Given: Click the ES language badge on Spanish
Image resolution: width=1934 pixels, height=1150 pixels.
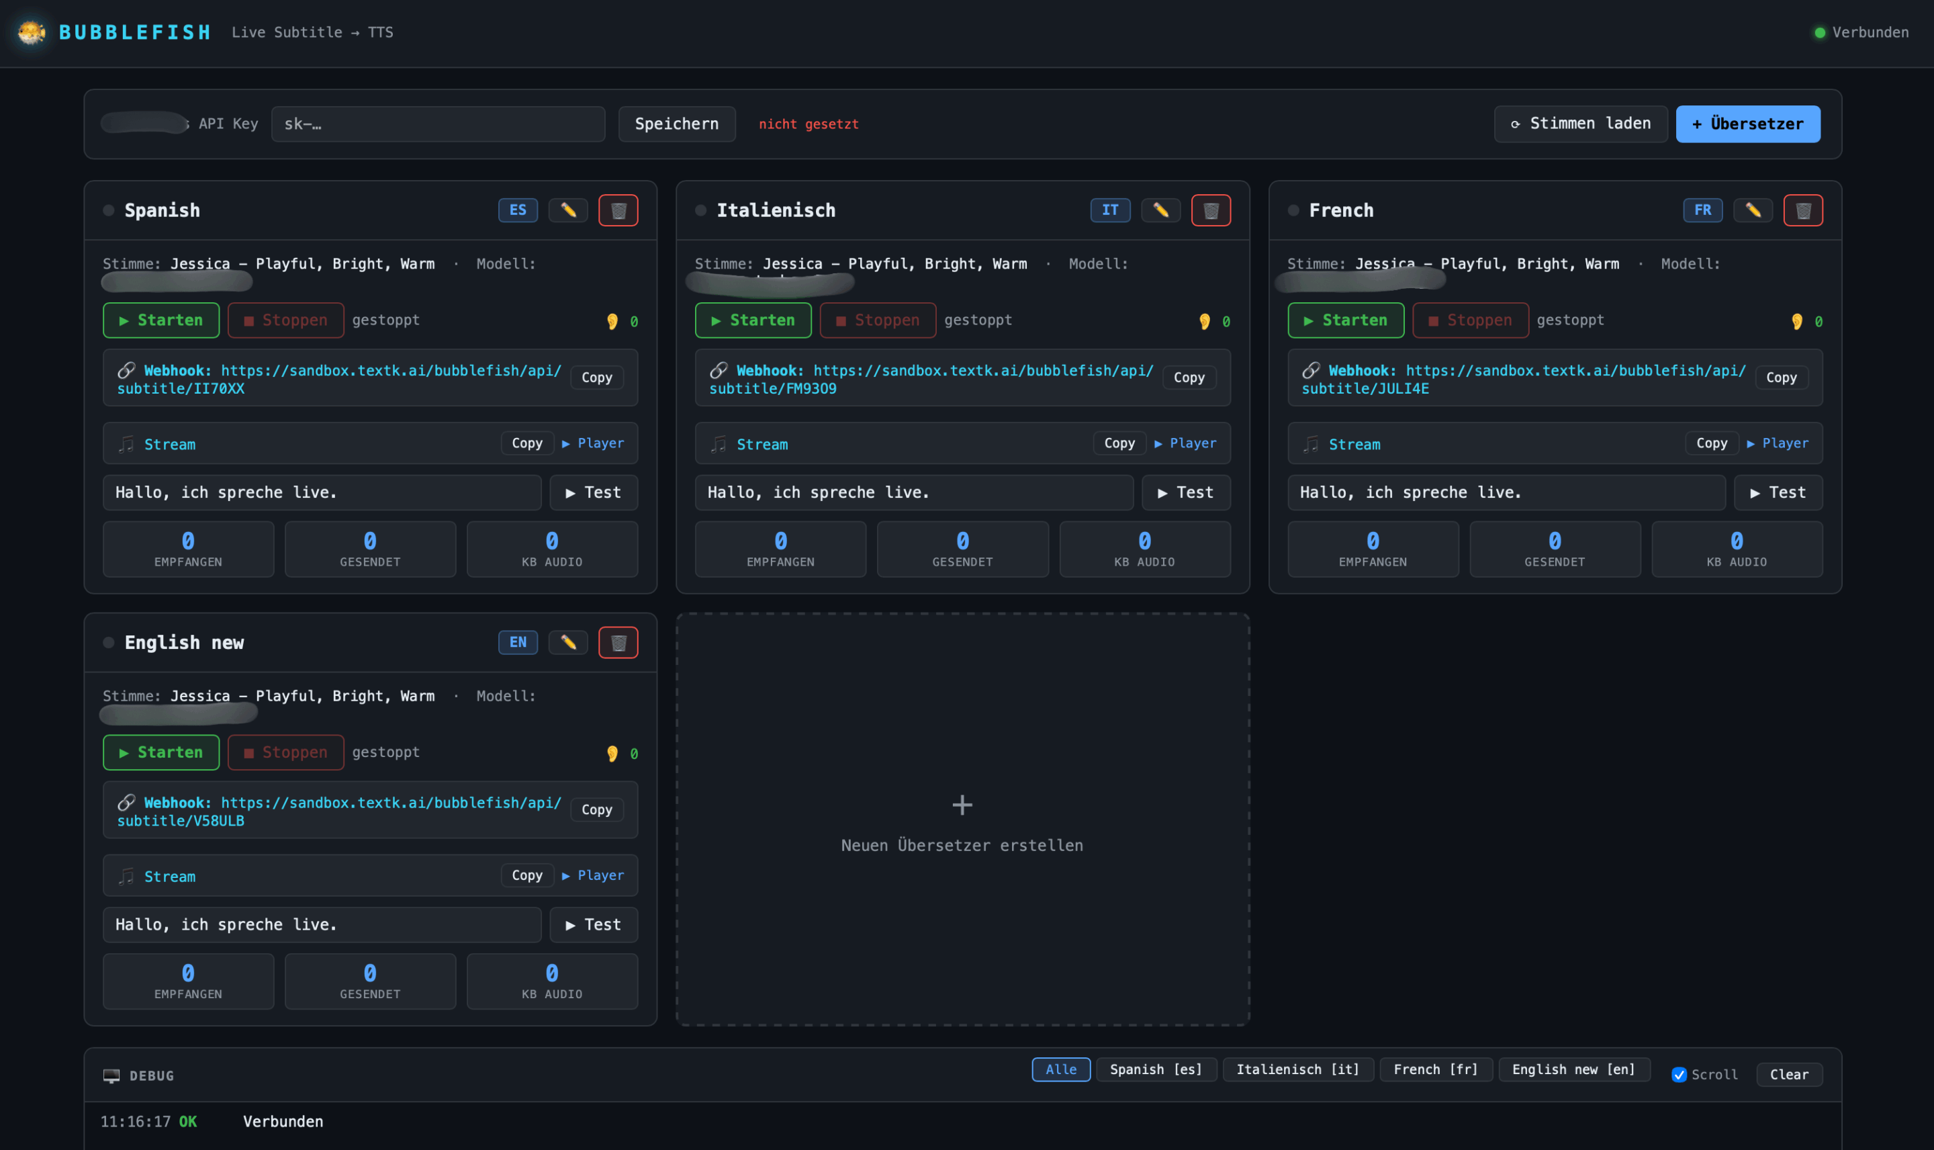Looking at the screenshot, I should coord(517,210).
